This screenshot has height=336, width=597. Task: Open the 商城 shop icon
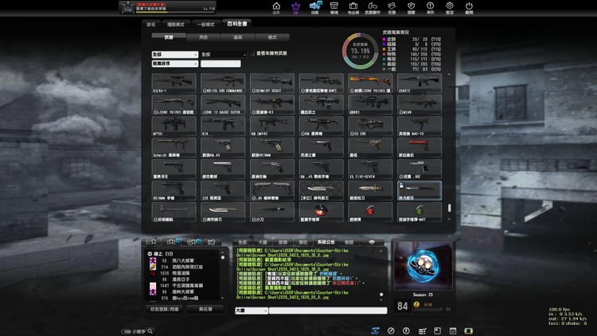tap(335, 7)
